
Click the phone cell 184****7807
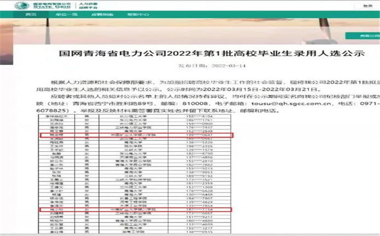coord(199,198)
